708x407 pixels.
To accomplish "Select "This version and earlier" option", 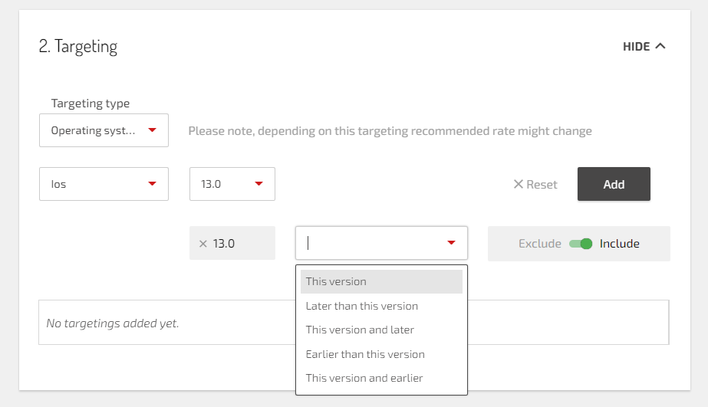I will point(364,378).
